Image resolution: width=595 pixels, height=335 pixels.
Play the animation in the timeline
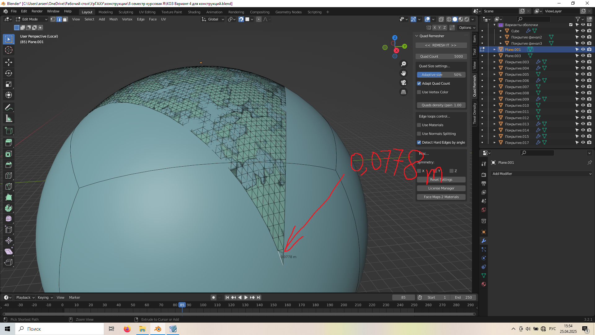pyautogui.click(x=246, y=297)
